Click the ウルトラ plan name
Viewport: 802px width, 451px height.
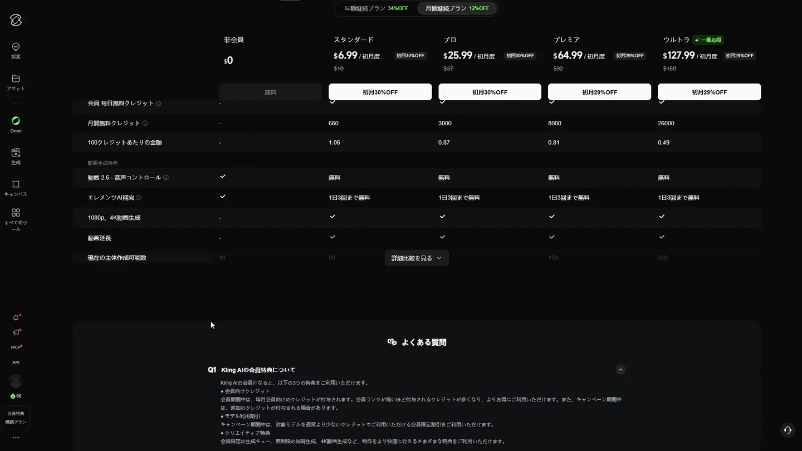(x=676, y=40)
